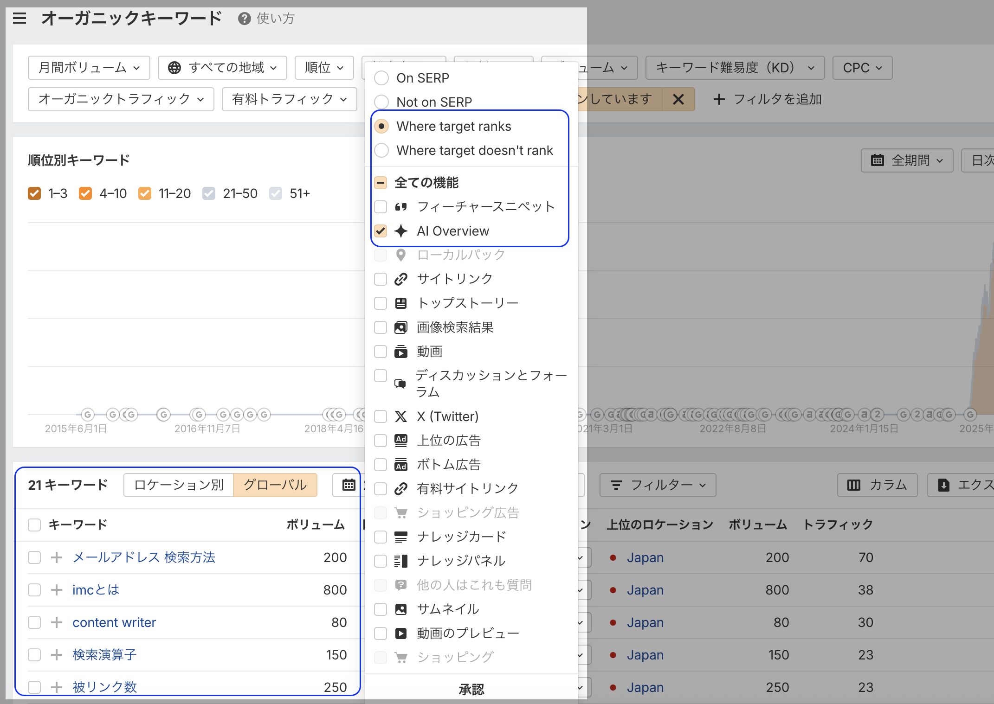994x704 pixels.
Task: Select the On SERP radio button
Action: pyautogui.click(x=381, y=78)
